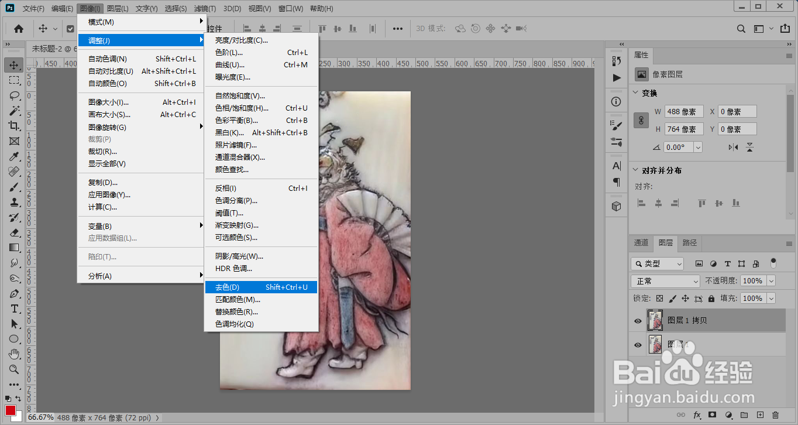
Task: Select the Pen tool
Action: (14, 293)
